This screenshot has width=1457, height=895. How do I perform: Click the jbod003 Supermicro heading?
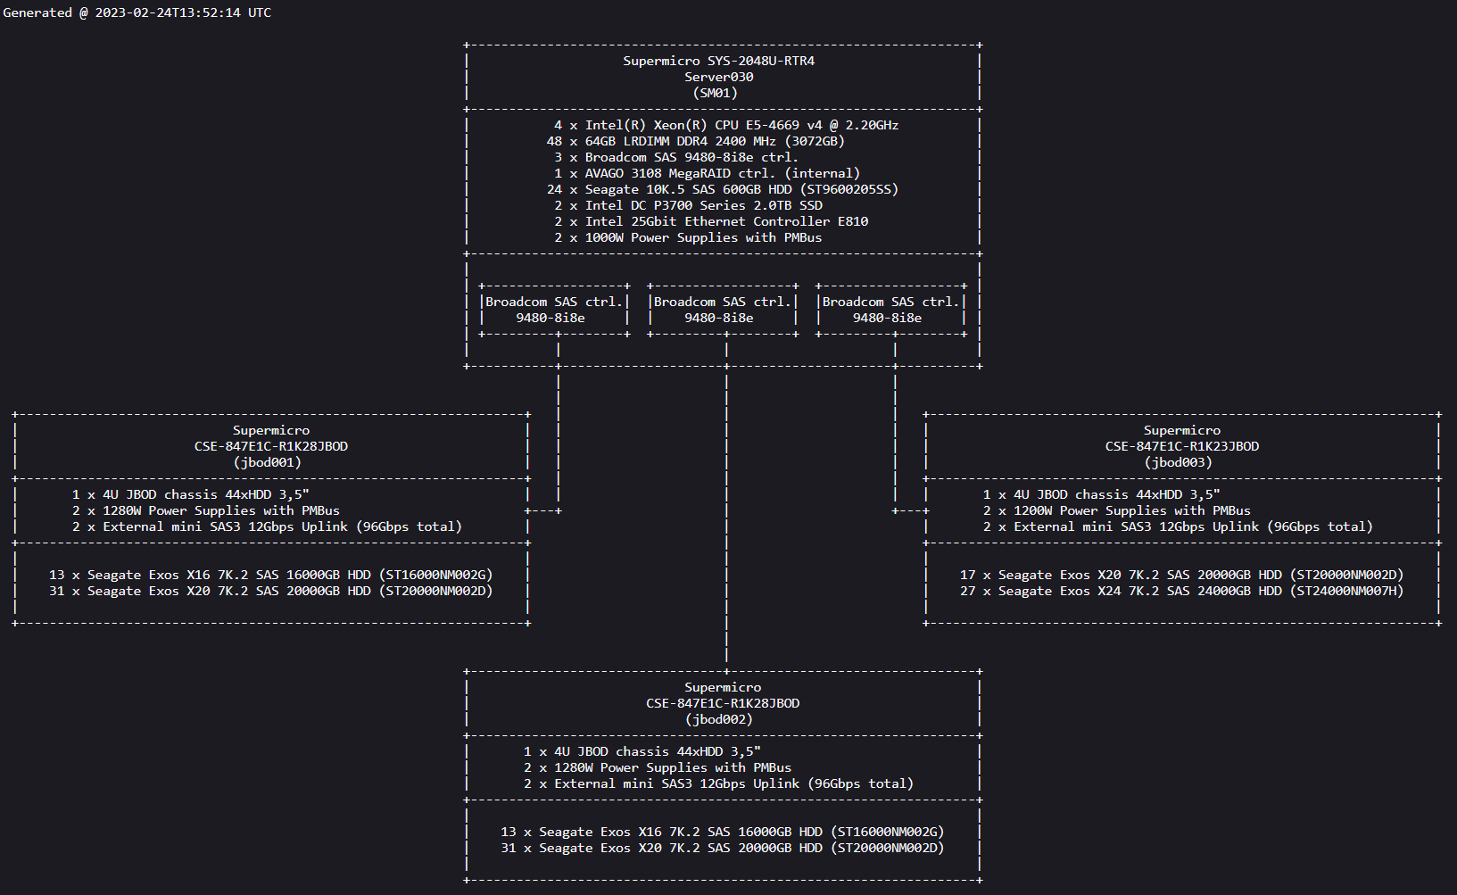(x=1182, y=430)
